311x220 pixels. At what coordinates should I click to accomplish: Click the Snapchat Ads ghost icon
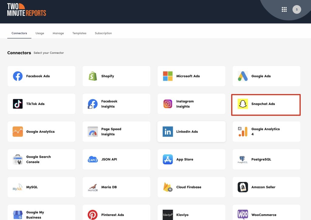[243, 104]
